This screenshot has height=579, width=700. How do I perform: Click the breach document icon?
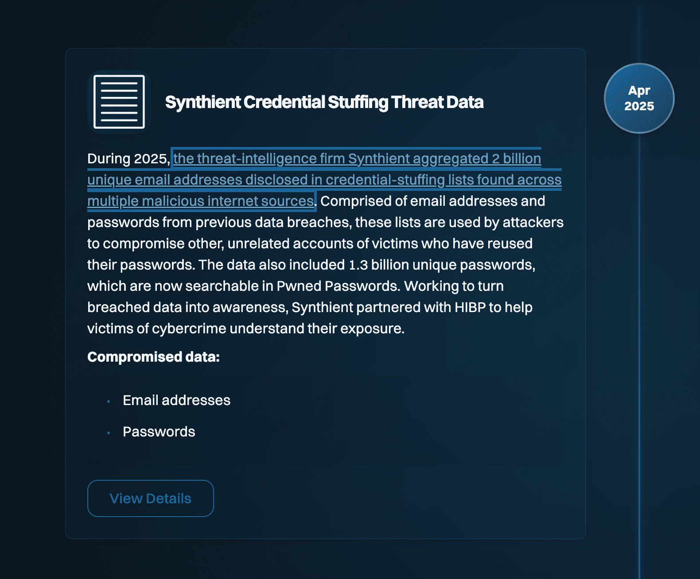point(119,102)
